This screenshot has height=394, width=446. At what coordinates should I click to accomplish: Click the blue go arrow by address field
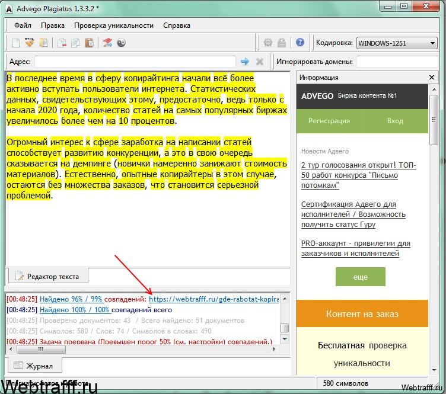point(244,62)
